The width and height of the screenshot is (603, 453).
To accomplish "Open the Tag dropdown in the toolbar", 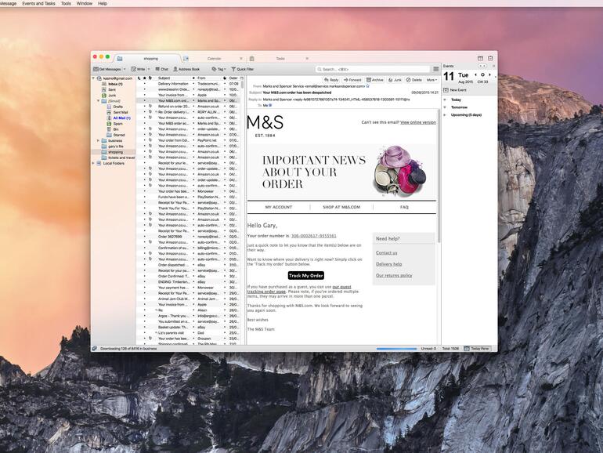I will tap(218, 69).
